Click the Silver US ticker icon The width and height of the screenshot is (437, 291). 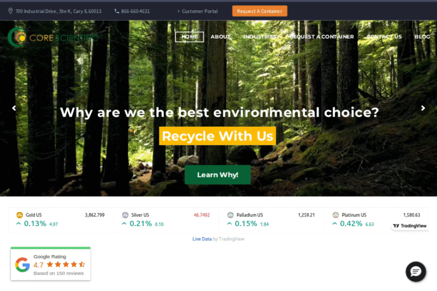tap(125, 215)
